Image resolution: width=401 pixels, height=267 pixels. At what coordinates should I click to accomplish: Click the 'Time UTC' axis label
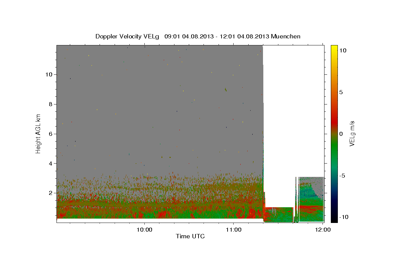[x=190, y=236]
